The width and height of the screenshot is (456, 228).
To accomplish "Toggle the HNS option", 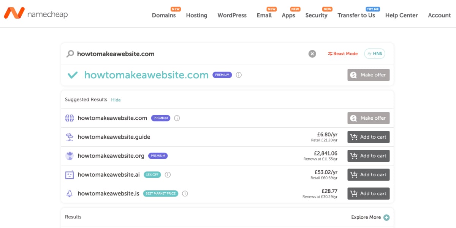I will [375, 54].
